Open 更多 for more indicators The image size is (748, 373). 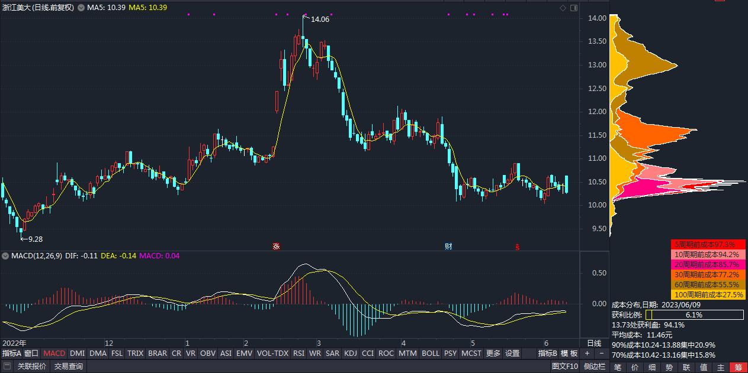(x=493, y=353)
